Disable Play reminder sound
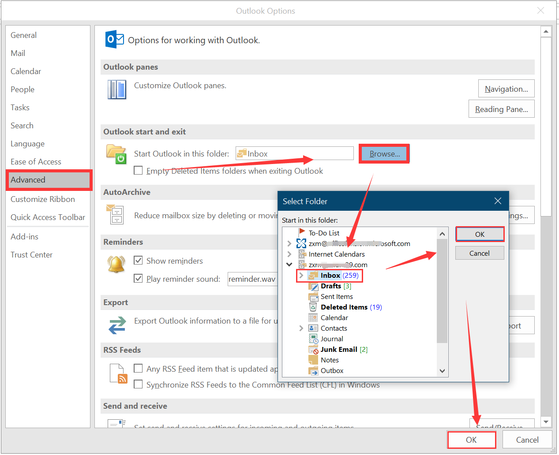Viewport: 559px width, 455px height. point(138,278)
